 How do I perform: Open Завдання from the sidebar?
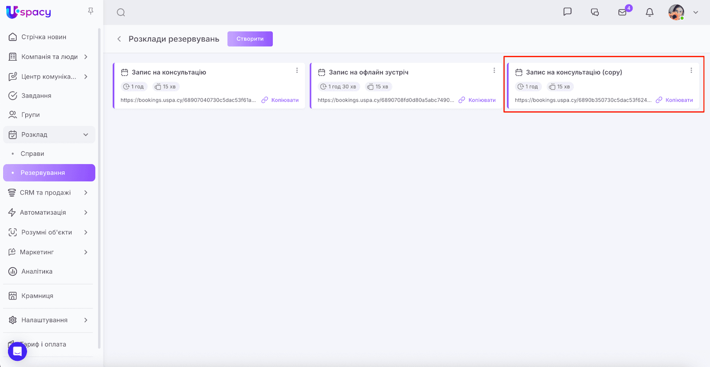[x=36, y=95]
